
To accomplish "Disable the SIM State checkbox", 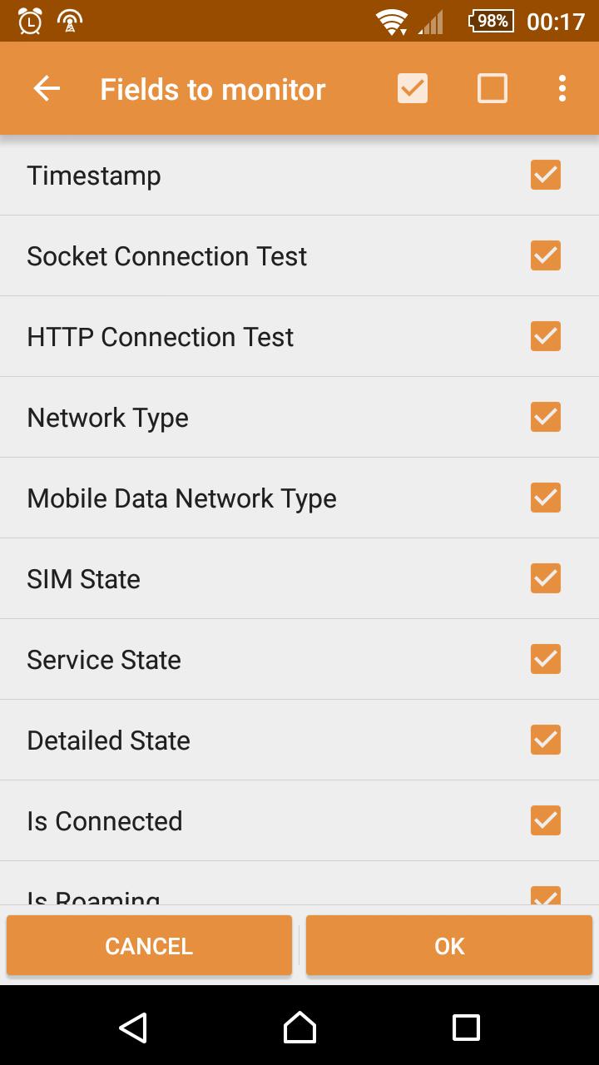I will (x=546, y=579).
